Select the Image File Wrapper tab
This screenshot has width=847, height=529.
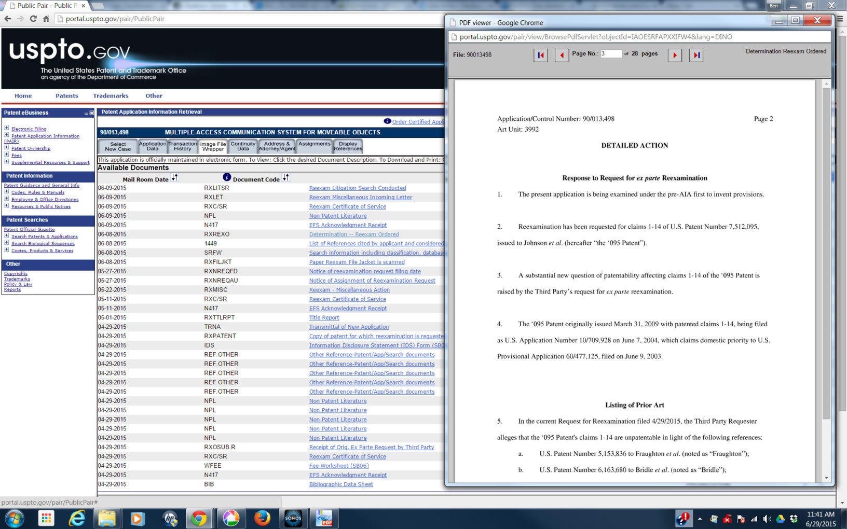click(x=213, y=147)
